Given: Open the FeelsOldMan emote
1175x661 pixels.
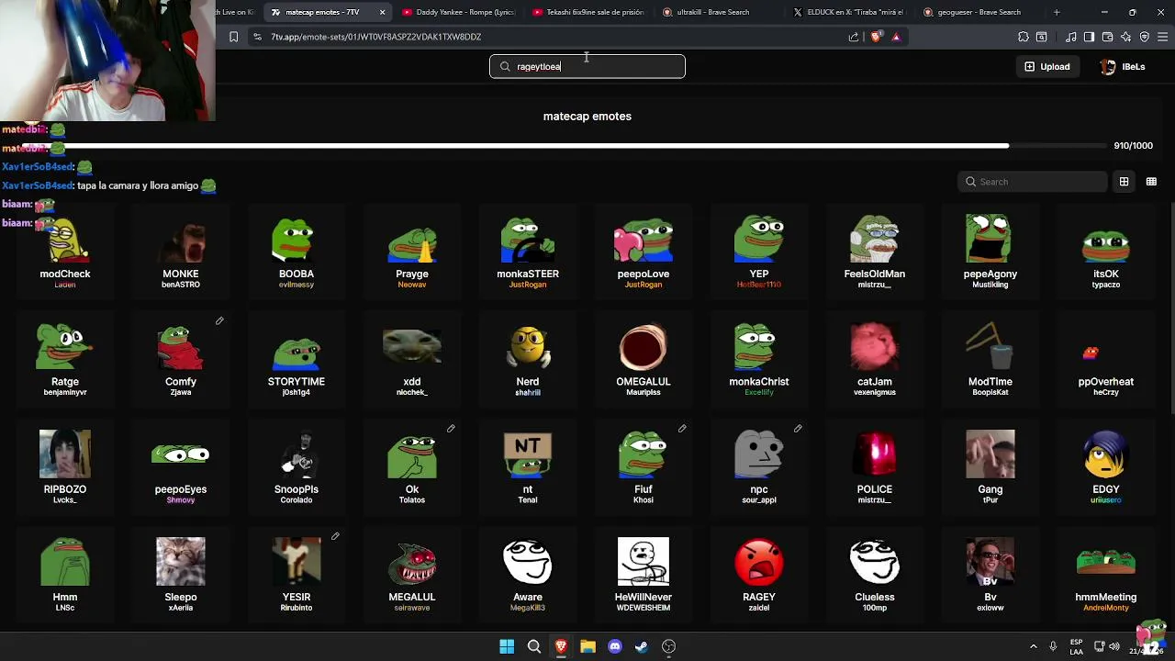Looking at the screenshot, I should 875,252.
